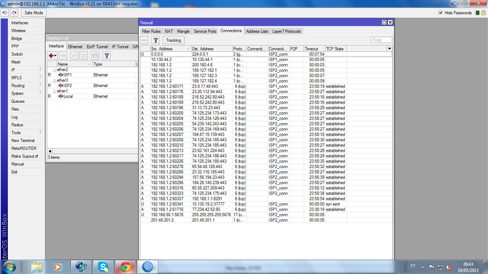488x274 pixels.
Task: Select the ISP2 interface row
Action: pos(92,85)
